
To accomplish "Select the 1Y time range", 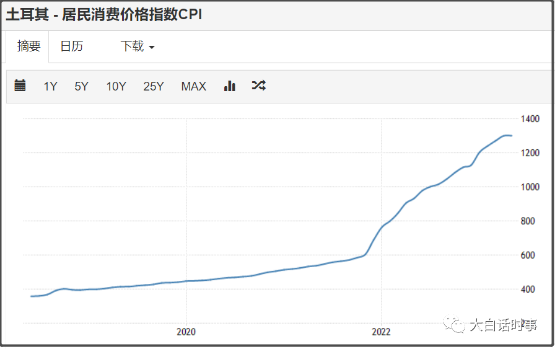I will [50, 86].
